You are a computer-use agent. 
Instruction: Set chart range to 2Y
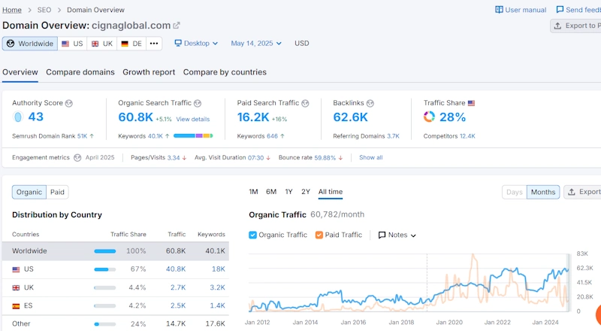point(306,192)
